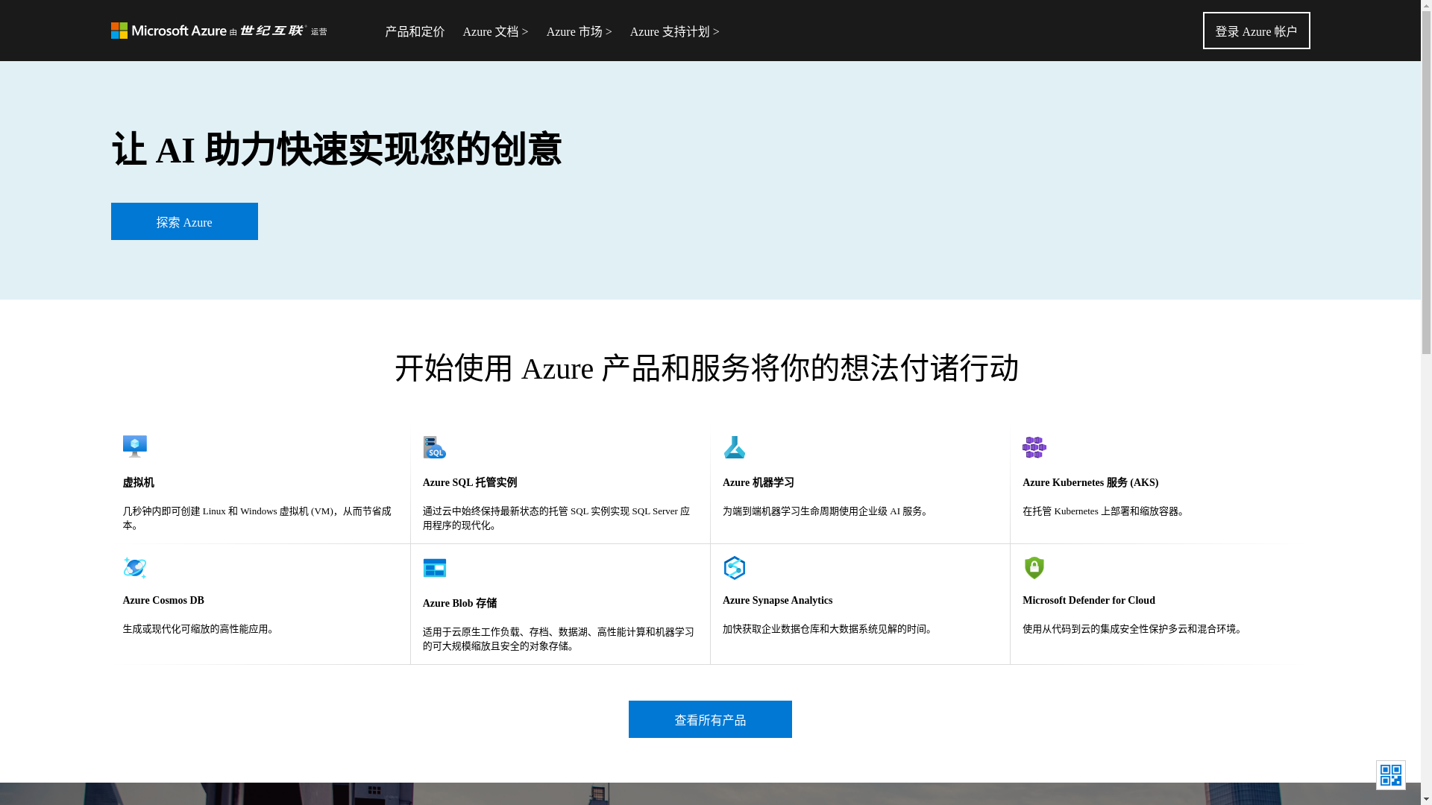The height and width of the screenshot is (805, 1432).
Task: Click the heading 让 AI 助力快速实现您的创意
Action: coord(336,149)
